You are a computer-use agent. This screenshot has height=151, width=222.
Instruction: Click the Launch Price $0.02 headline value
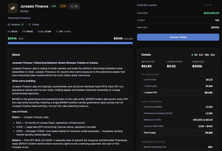[x=171, y=66]
